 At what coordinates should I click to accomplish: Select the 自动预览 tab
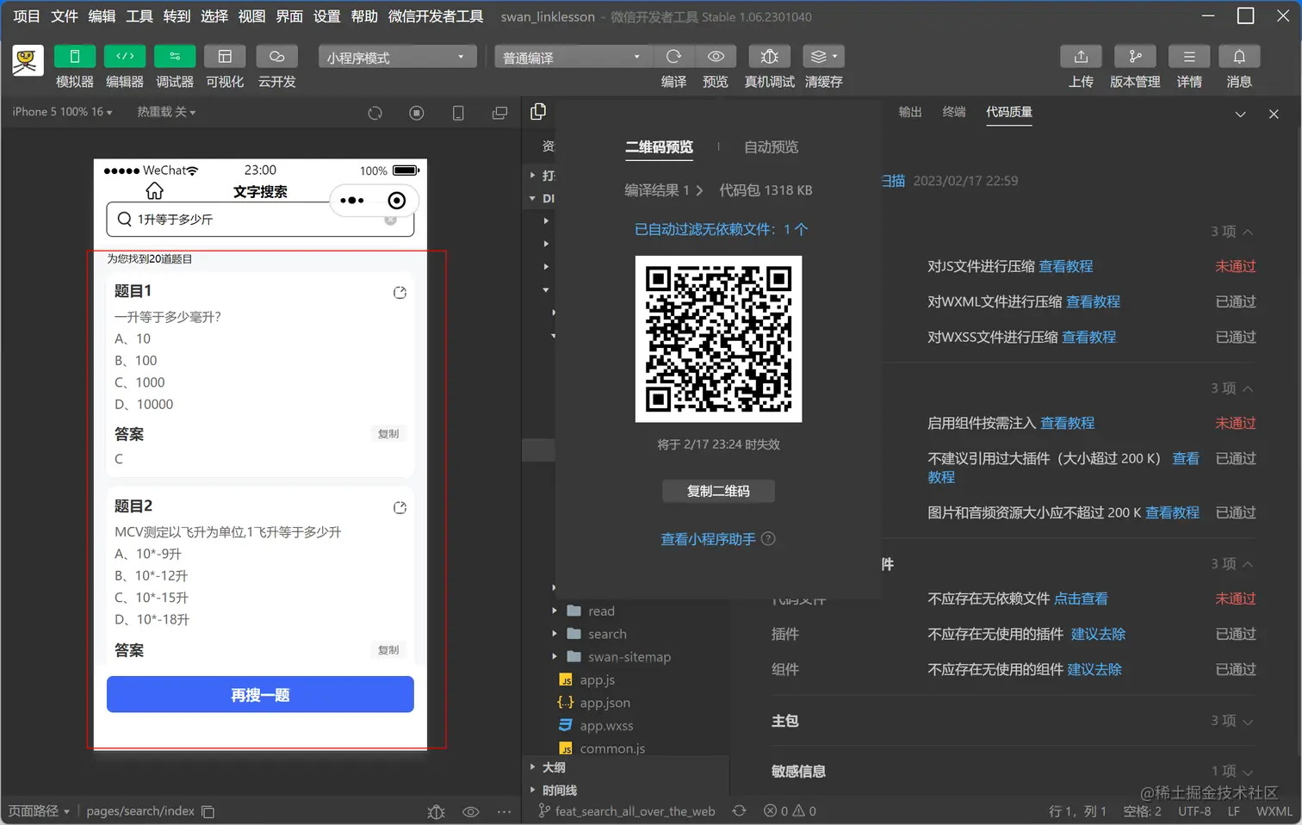(x=772, y=147)
